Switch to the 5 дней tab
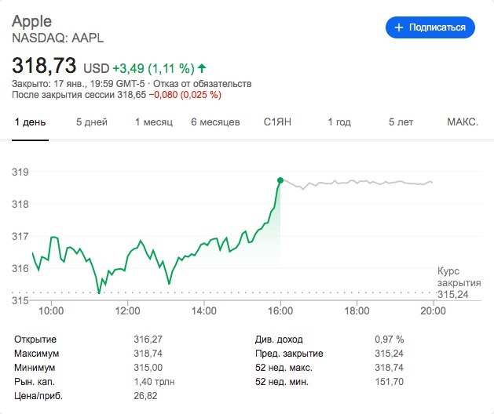 coord(92,122)
